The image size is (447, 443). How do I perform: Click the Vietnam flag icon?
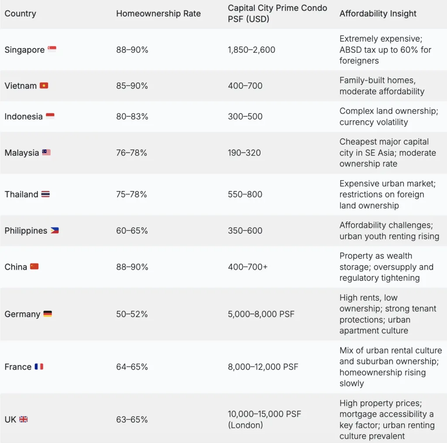pos(44,86)
